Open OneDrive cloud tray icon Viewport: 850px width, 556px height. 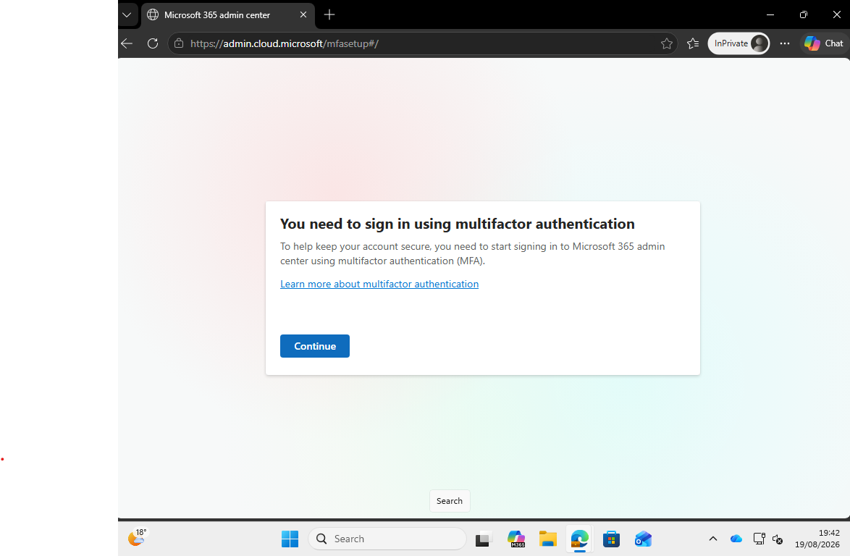tap(736, 539)
